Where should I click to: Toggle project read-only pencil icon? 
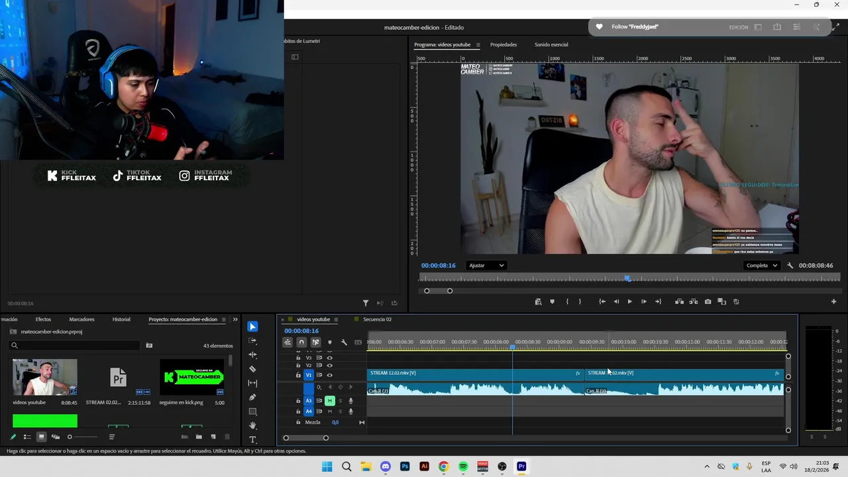[x=13, y=437]
